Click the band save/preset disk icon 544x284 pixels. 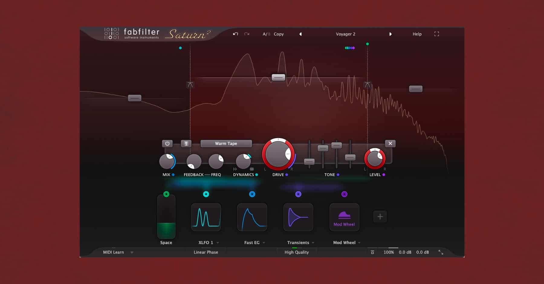coord(186,144)
